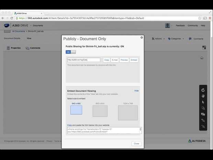Image resolution: width=213 pixels, height=160 pixels.
Task: Click the zoom in tool
Action: [x=203, y=120]
